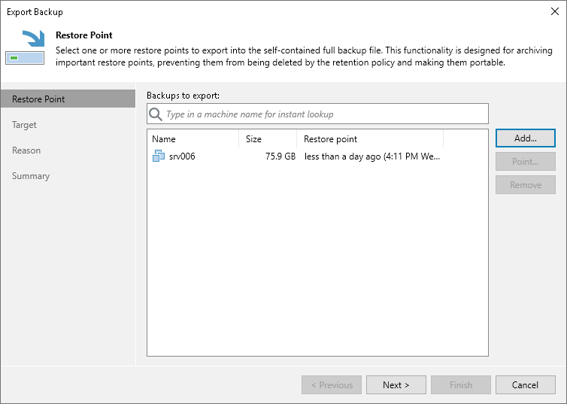The height and width of the screenshot is (404, 567).
Task: Jump to the Summary wizard step
Action: [x=31, y=176]
